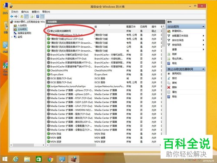Select 出站规则 in the left tree
Viewport: 217px width, 163px height.
click(x=22, y=29)
